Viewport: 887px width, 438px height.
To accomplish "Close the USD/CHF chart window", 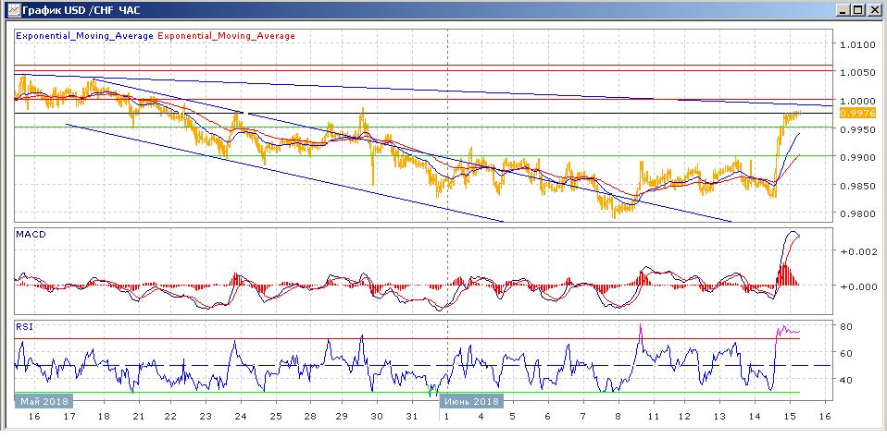I will tap(873, 10).
